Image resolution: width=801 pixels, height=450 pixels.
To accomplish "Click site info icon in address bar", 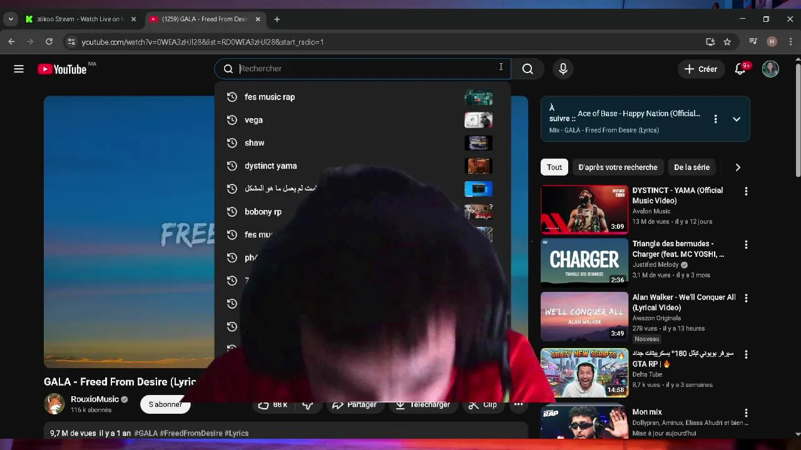I will coord(71,42).
